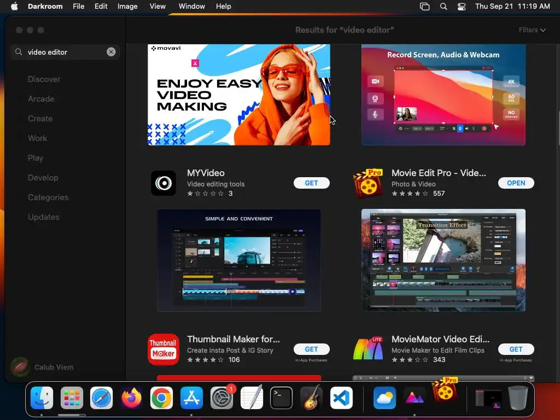Open the cloud weather app in dock
This screenshot has height=420, width=560.
pyautogui.click(x=384, y=398)
